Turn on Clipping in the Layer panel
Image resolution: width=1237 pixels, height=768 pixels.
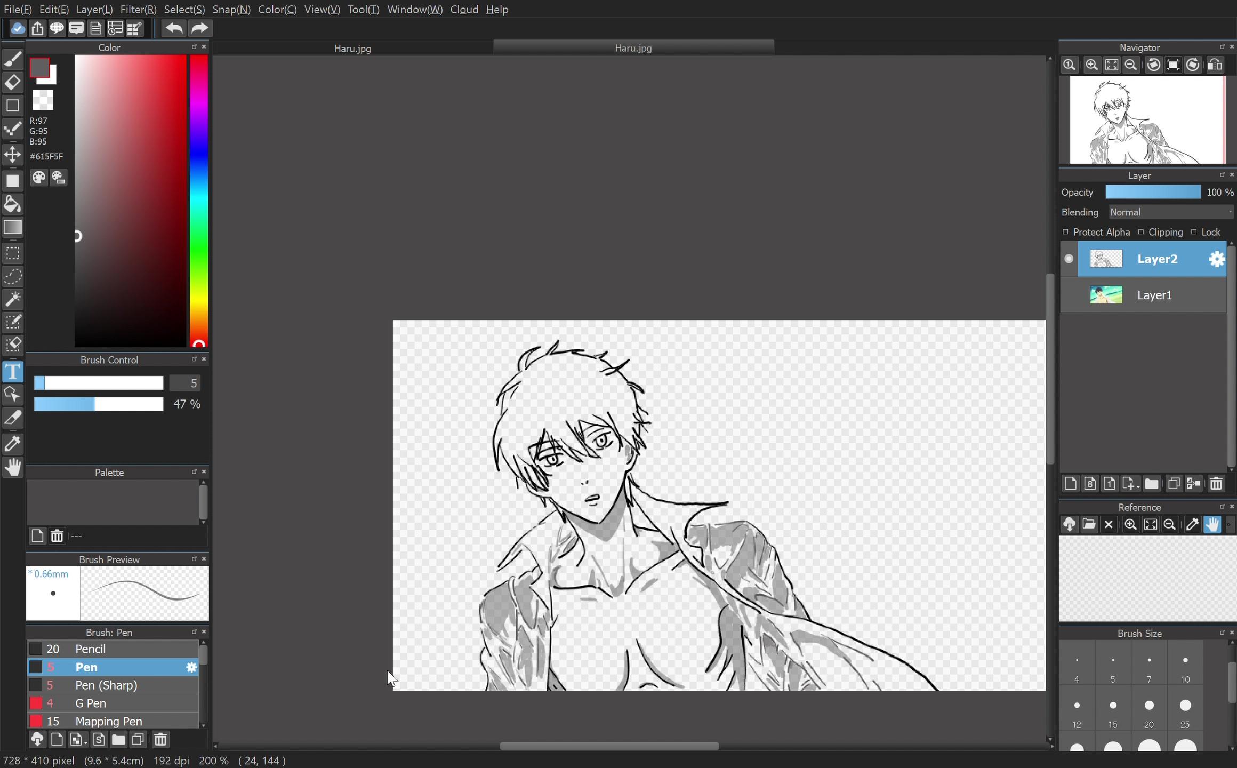(1141, 232)
